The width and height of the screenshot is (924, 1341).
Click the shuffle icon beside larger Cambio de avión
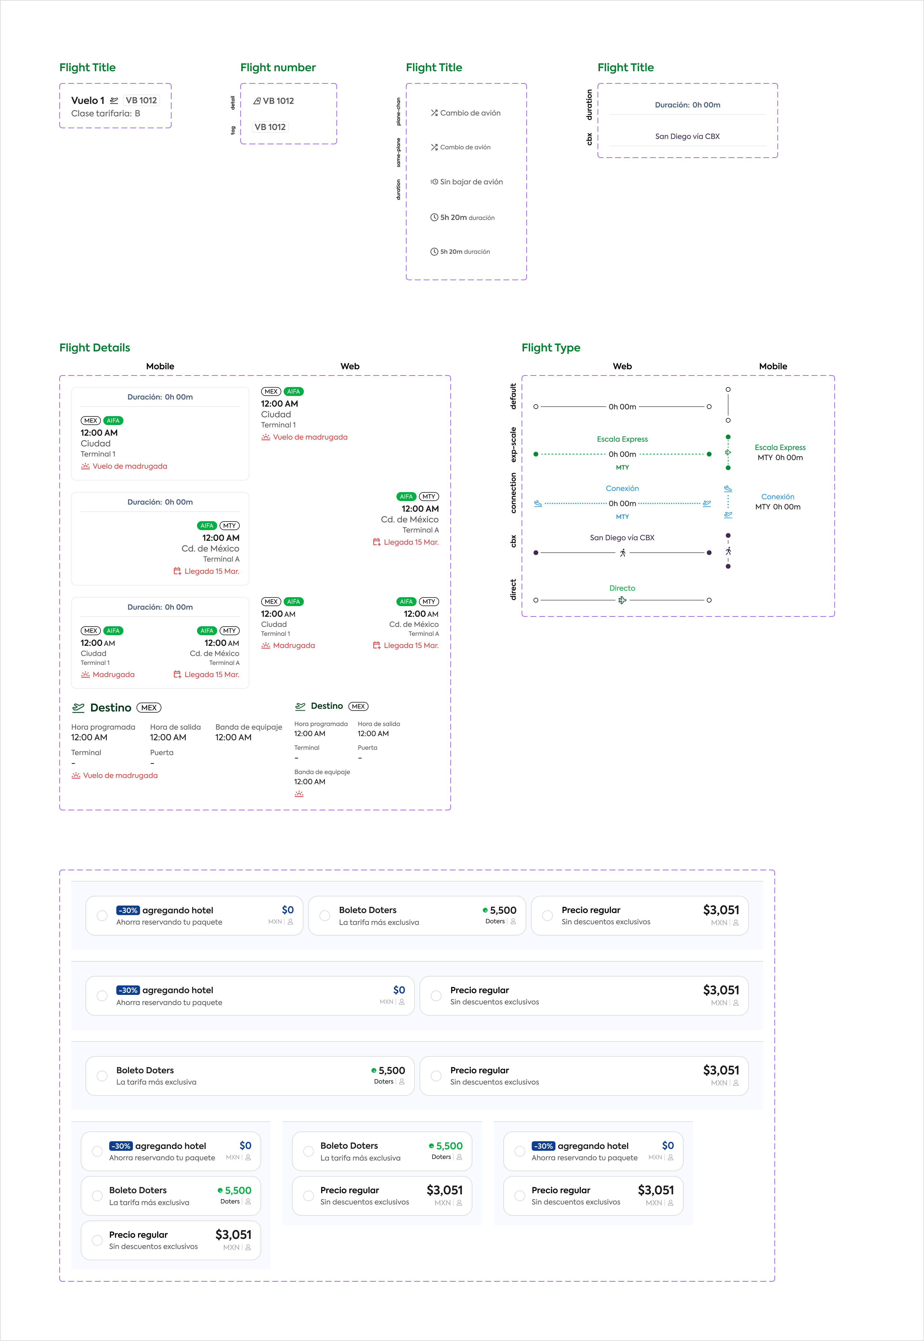(x=434, y=113)
